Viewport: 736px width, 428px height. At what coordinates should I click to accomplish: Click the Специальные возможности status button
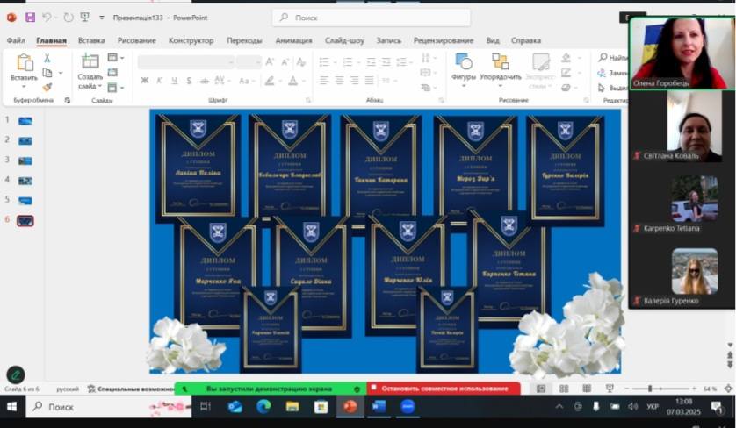point(129,389)
